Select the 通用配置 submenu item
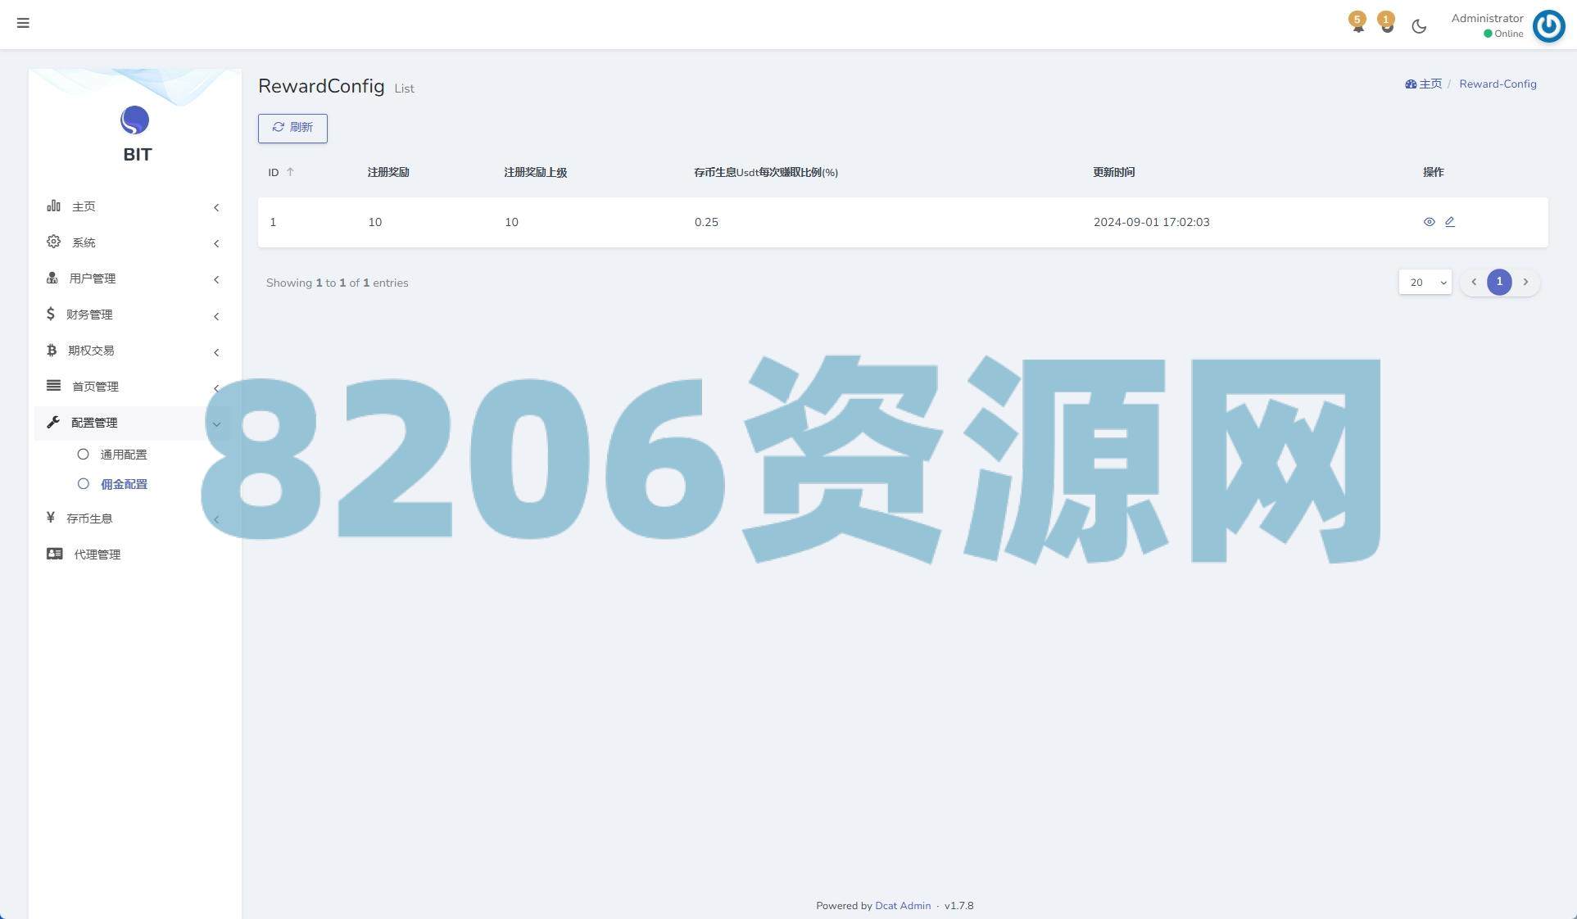 (x=124, y=455)
